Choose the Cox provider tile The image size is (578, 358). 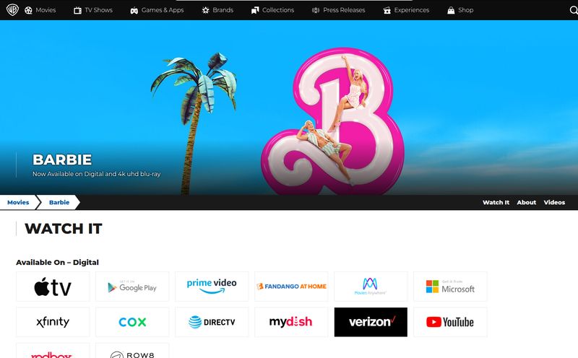pyautogui.click(x=132, y=322)
